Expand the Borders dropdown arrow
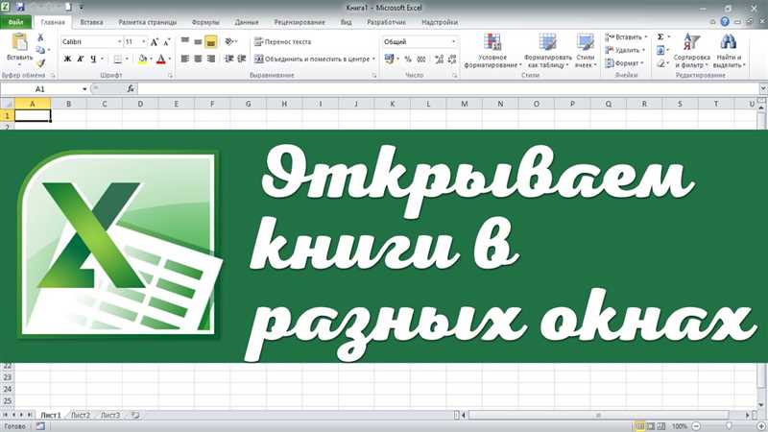Image resolution: width=768 pixels, height=432 pixels. [x=127, y=60]
